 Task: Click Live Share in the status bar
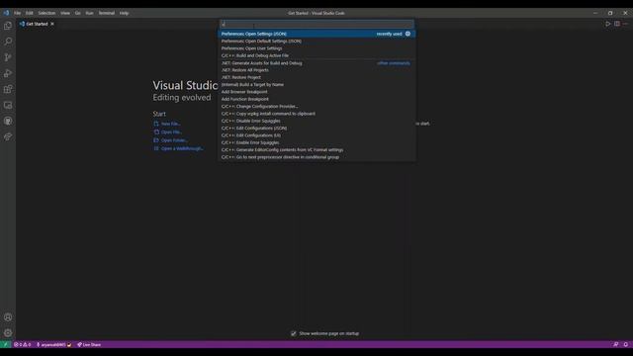pos(89,345)
